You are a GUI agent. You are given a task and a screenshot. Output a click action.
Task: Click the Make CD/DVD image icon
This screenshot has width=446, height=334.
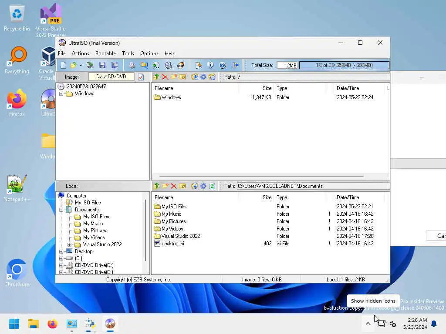(132, 65)
